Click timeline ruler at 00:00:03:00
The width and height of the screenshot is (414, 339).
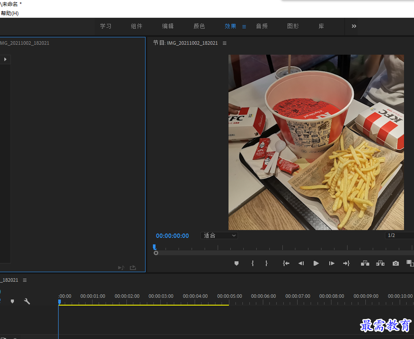pos(161,296)
